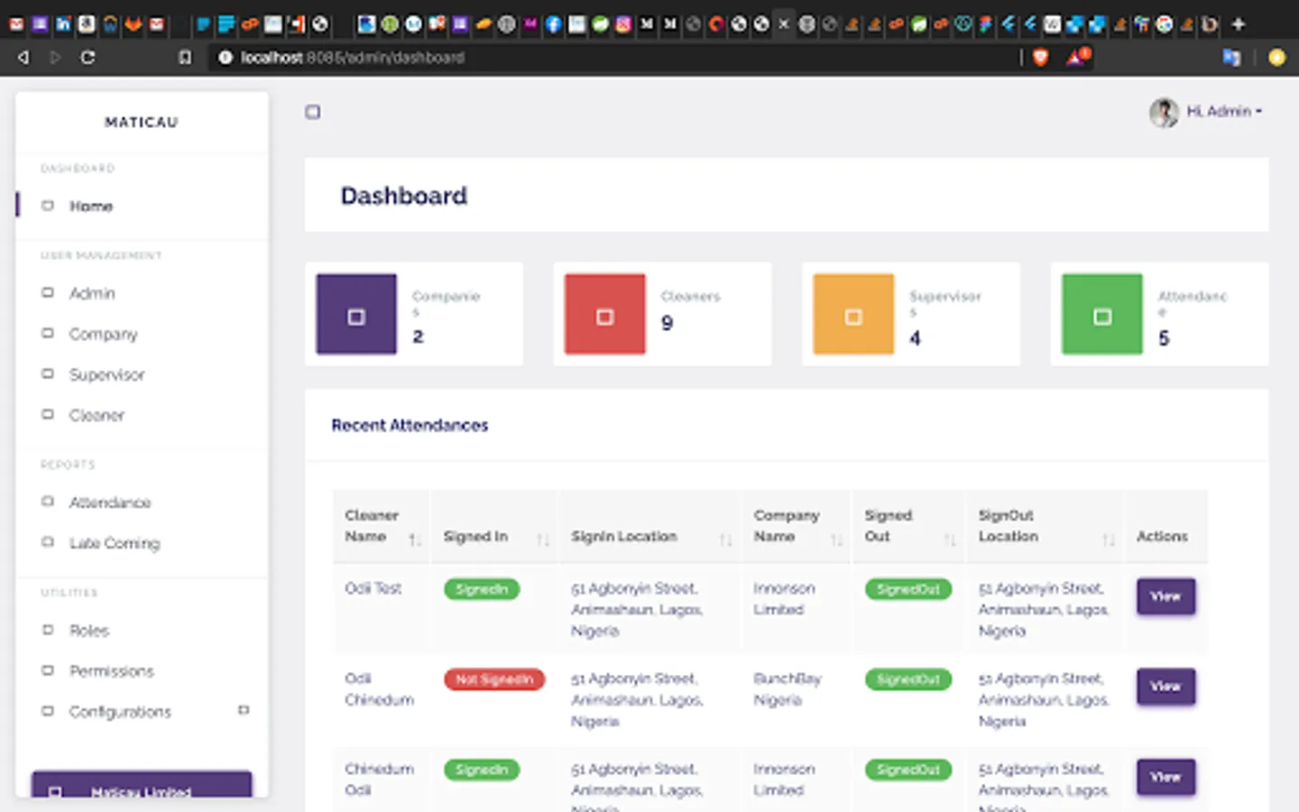This screenshot has height=812, width=1299.
Task: Click the MATICAU brand logo
Action: coord(142,122)
